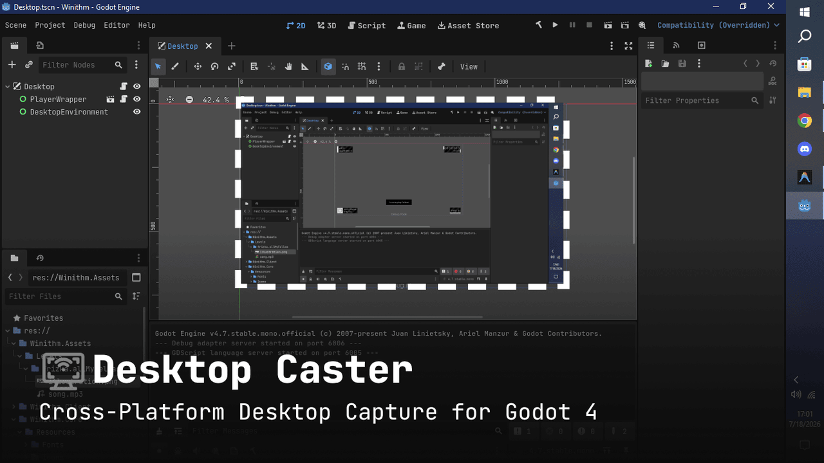Click the Build project hammer icon
The height and width of the screenshot is (463, 824).
pyautogui.click(x=539, y=25)
